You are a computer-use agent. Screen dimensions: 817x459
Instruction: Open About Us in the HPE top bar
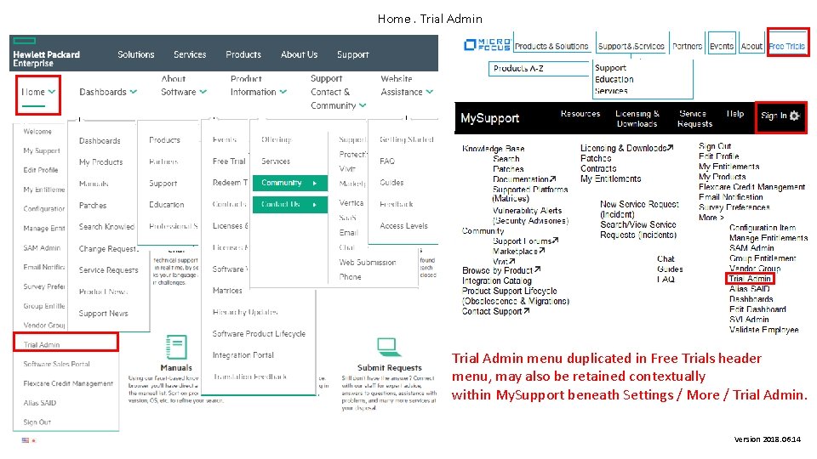(299, 54)
